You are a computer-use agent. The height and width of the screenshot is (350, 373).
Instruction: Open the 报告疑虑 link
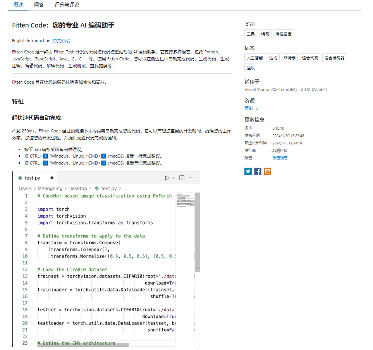click(280, 158)
